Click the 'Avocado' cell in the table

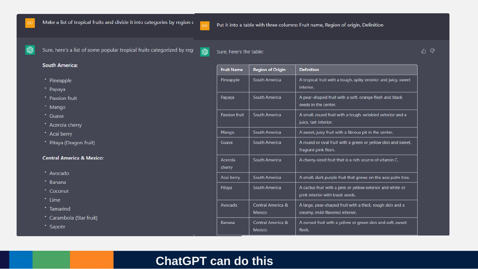click(233, 209)
